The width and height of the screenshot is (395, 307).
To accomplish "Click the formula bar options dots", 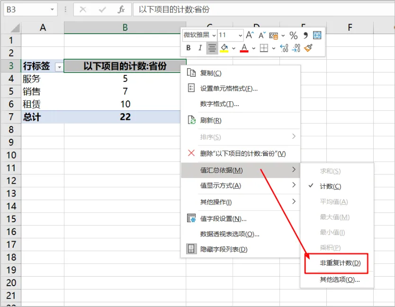I will pyautogui.click(x=65, y=9).
